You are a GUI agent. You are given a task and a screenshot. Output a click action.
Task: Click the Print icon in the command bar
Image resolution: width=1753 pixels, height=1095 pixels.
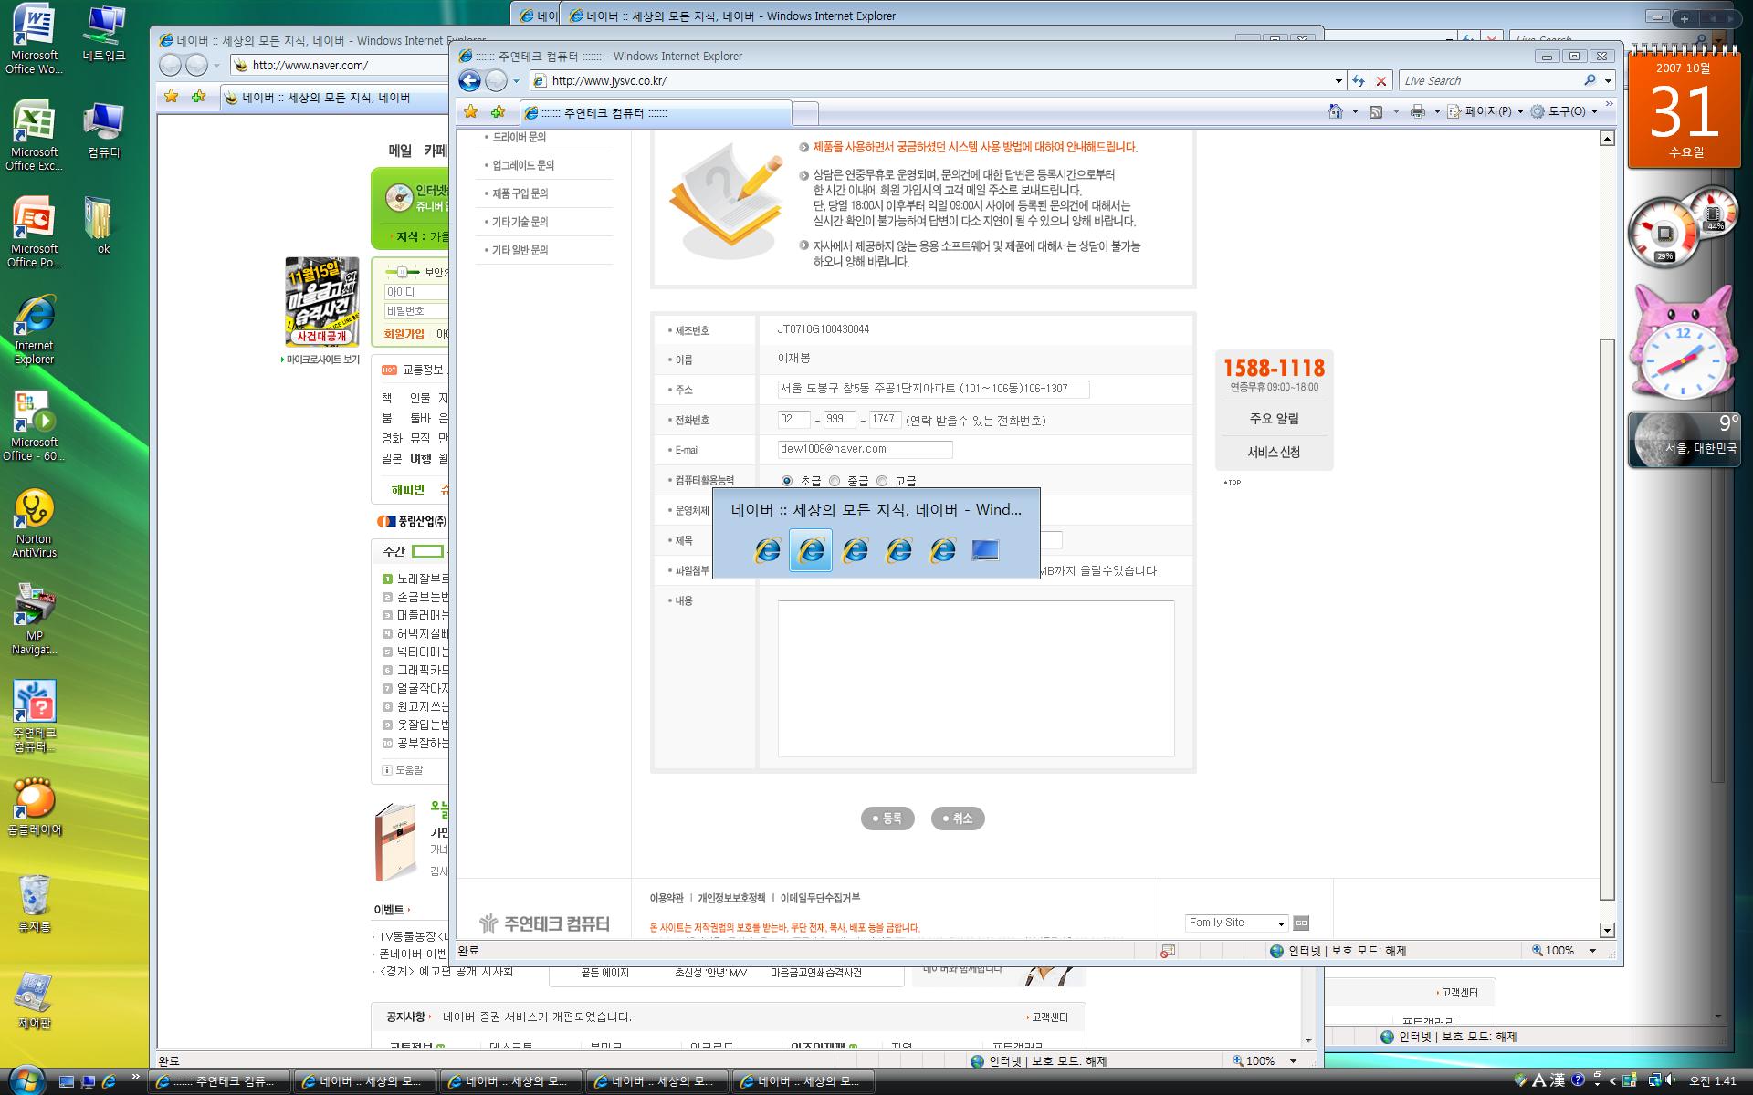[x=1417, y=111]
